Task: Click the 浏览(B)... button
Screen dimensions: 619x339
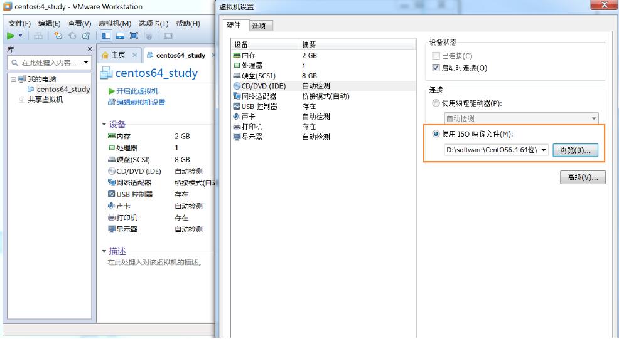Action: click(x=575, y=150)
